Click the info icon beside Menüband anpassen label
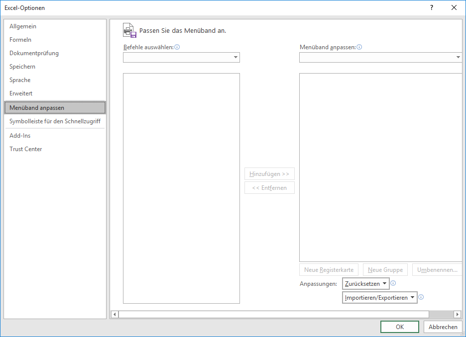The height and width of the screenshot is (337, 466). pyautogui.click(x=359, y=47)
